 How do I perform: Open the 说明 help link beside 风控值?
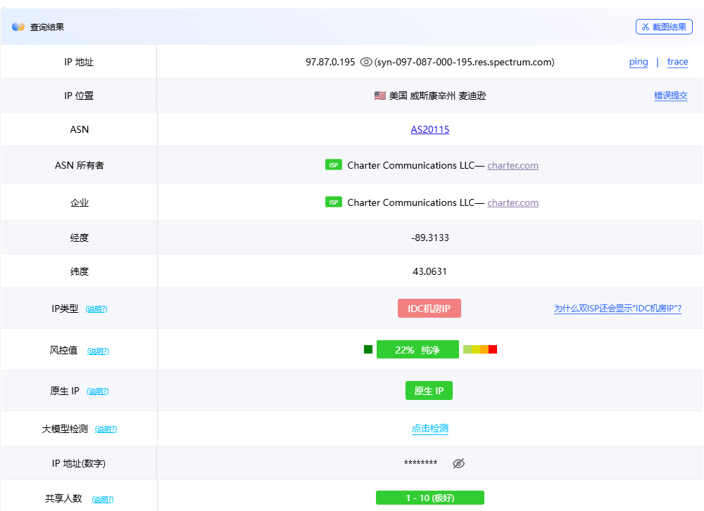point(98,351)
